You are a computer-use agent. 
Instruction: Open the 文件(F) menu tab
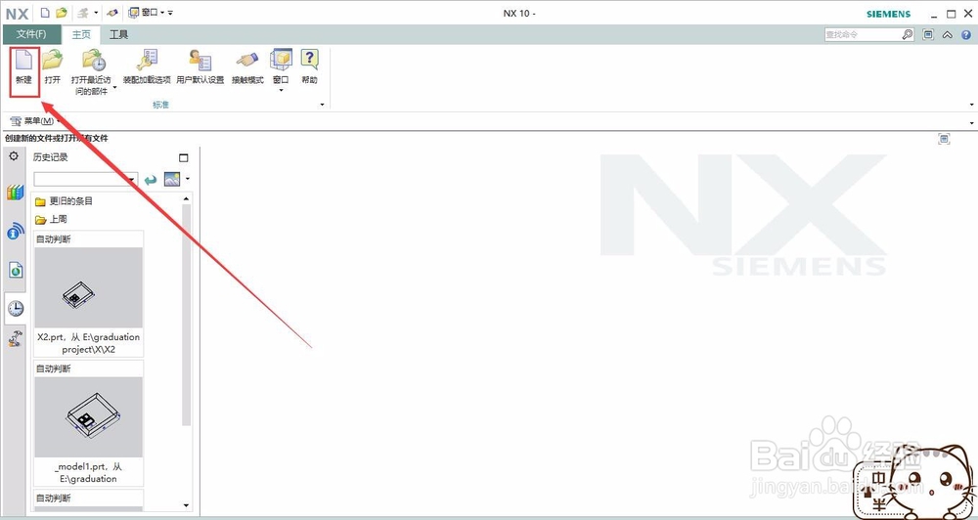coord(31,34)
